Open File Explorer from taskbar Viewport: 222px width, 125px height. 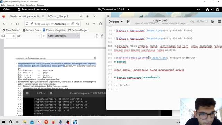pos(25,122)
